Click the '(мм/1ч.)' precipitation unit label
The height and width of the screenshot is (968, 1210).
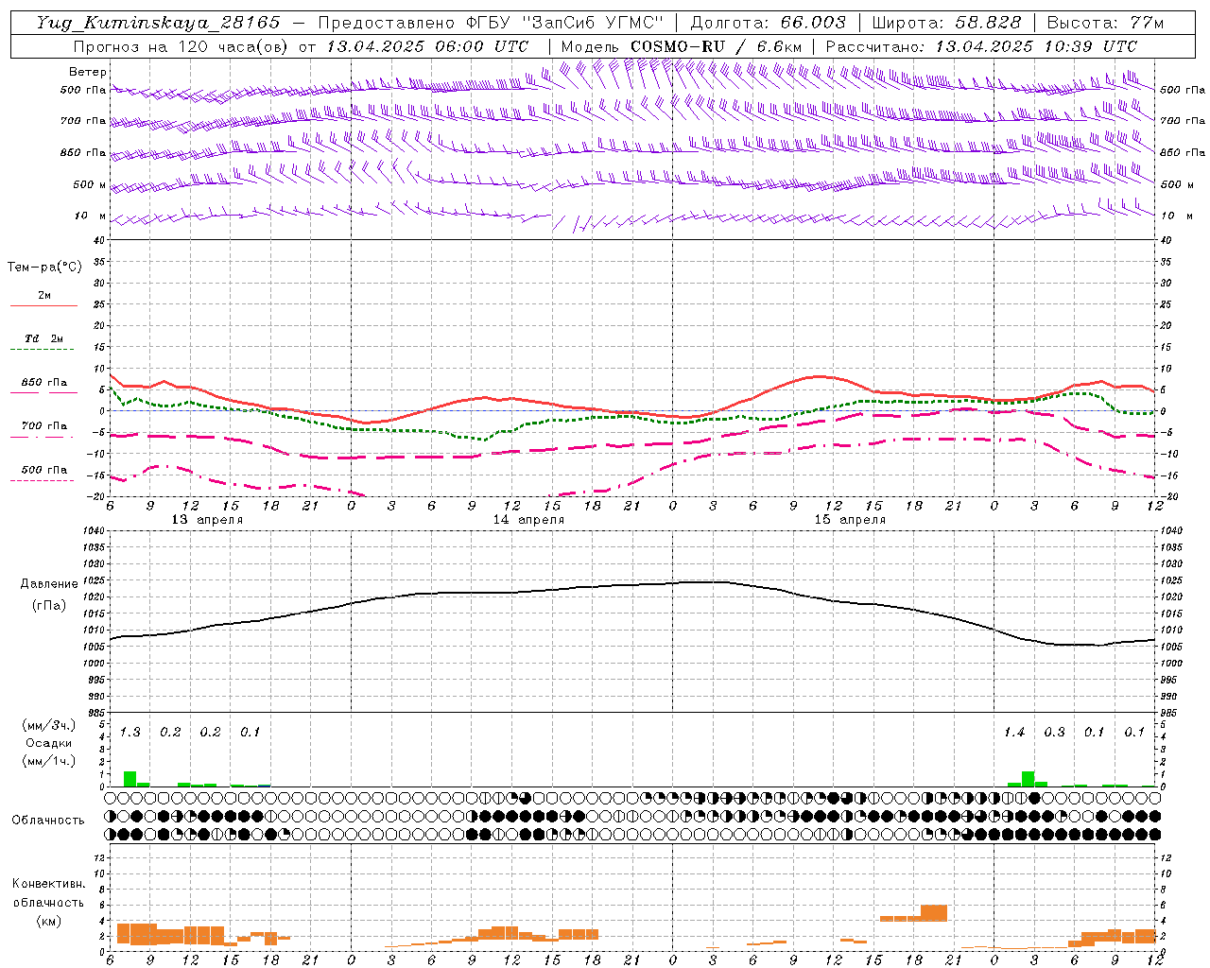pyautogui.click(x=49, y=761)
